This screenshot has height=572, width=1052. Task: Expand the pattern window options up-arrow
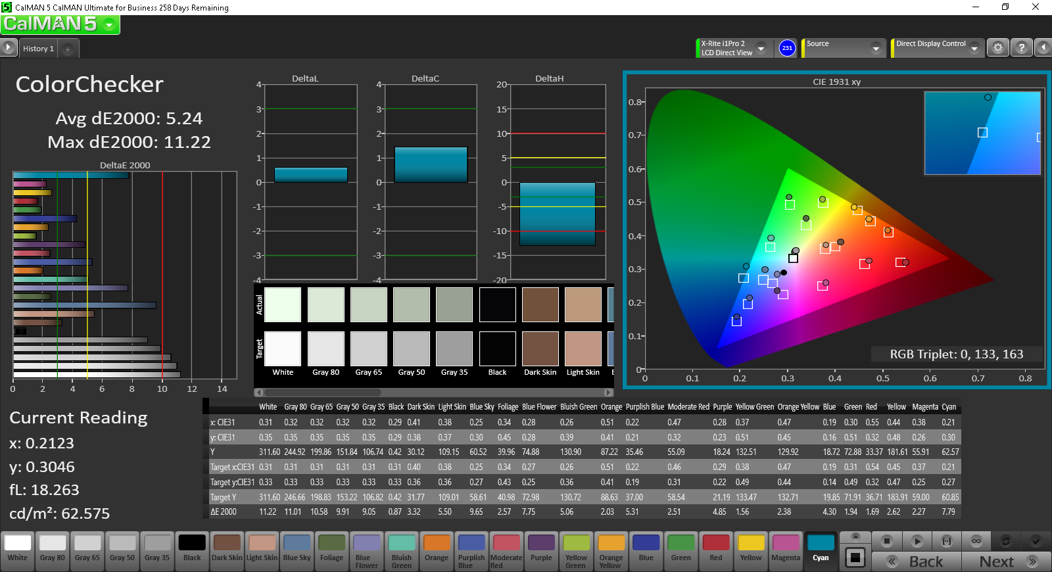pos(855,537)
